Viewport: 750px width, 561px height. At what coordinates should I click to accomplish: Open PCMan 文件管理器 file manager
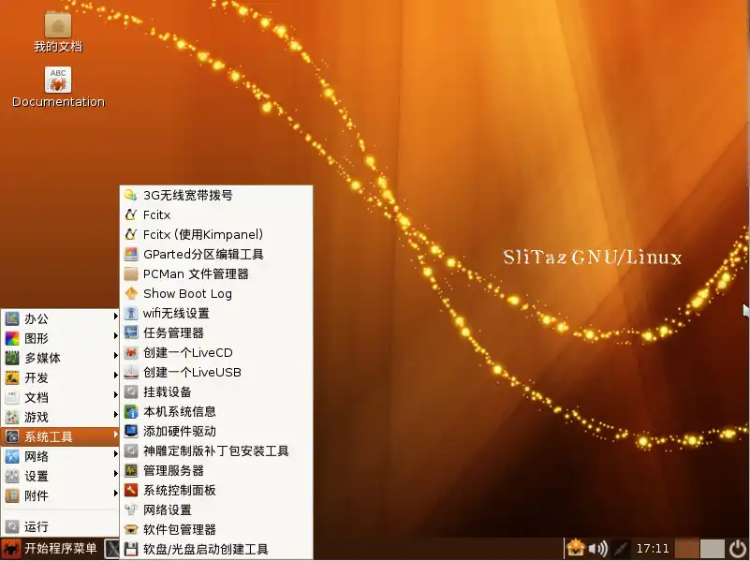click(216, 273)
